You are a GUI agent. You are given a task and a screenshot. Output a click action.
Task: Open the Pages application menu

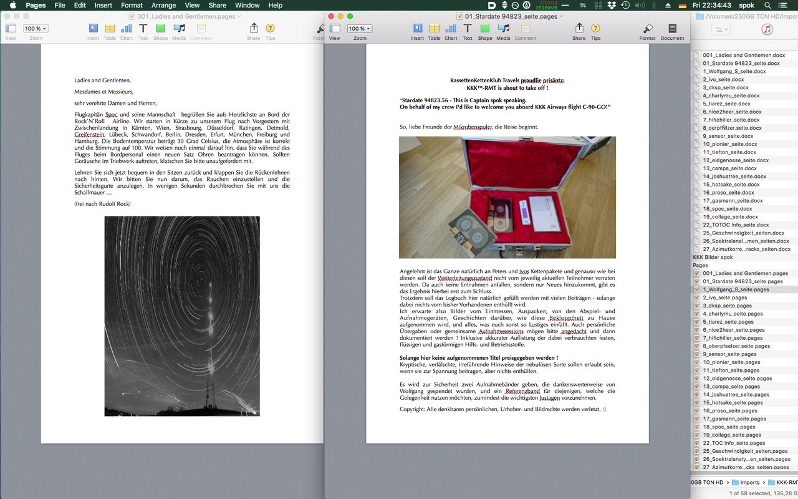click(x=36, y=5)
